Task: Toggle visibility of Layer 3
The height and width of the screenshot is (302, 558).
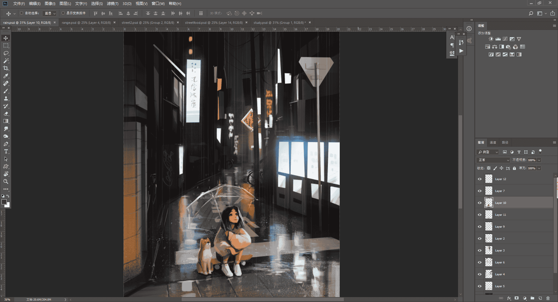Action: pos(480,250)
